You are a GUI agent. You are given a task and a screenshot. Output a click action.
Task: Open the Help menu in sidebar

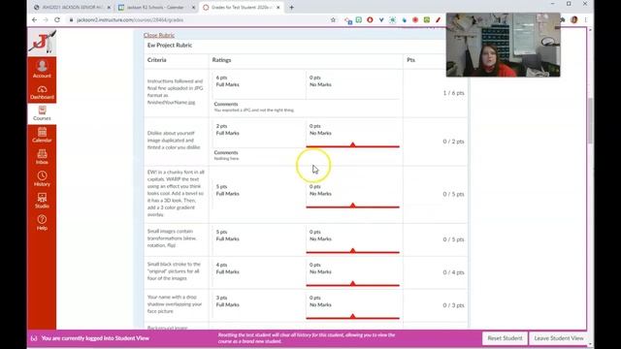pyautogui.click(x=42, y=222)
